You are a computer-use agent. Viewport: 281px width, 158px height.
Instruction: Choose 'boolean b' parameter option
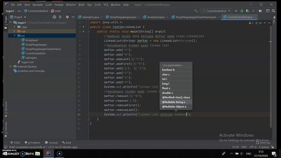click(176, 70)
